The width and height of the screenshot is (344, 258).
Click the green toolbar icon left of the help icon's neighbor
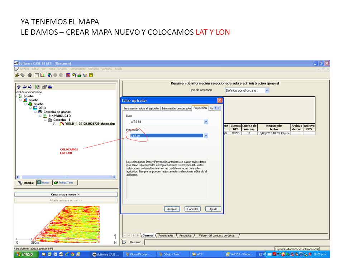(80, 75)
